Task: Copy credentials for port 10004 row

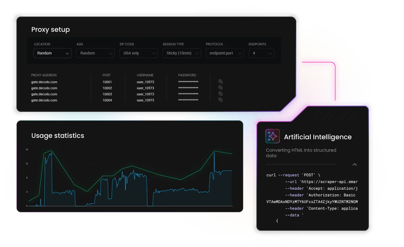Action: (x=221, y=100)
